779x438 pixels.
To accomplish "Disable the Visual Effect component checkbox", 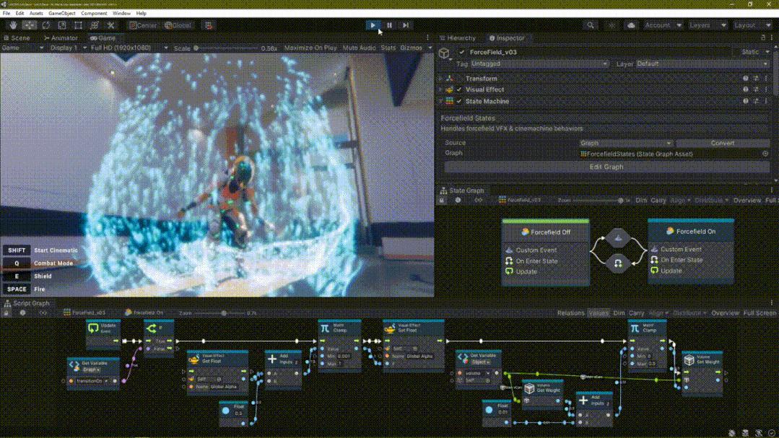I will (x=459, y=90).
